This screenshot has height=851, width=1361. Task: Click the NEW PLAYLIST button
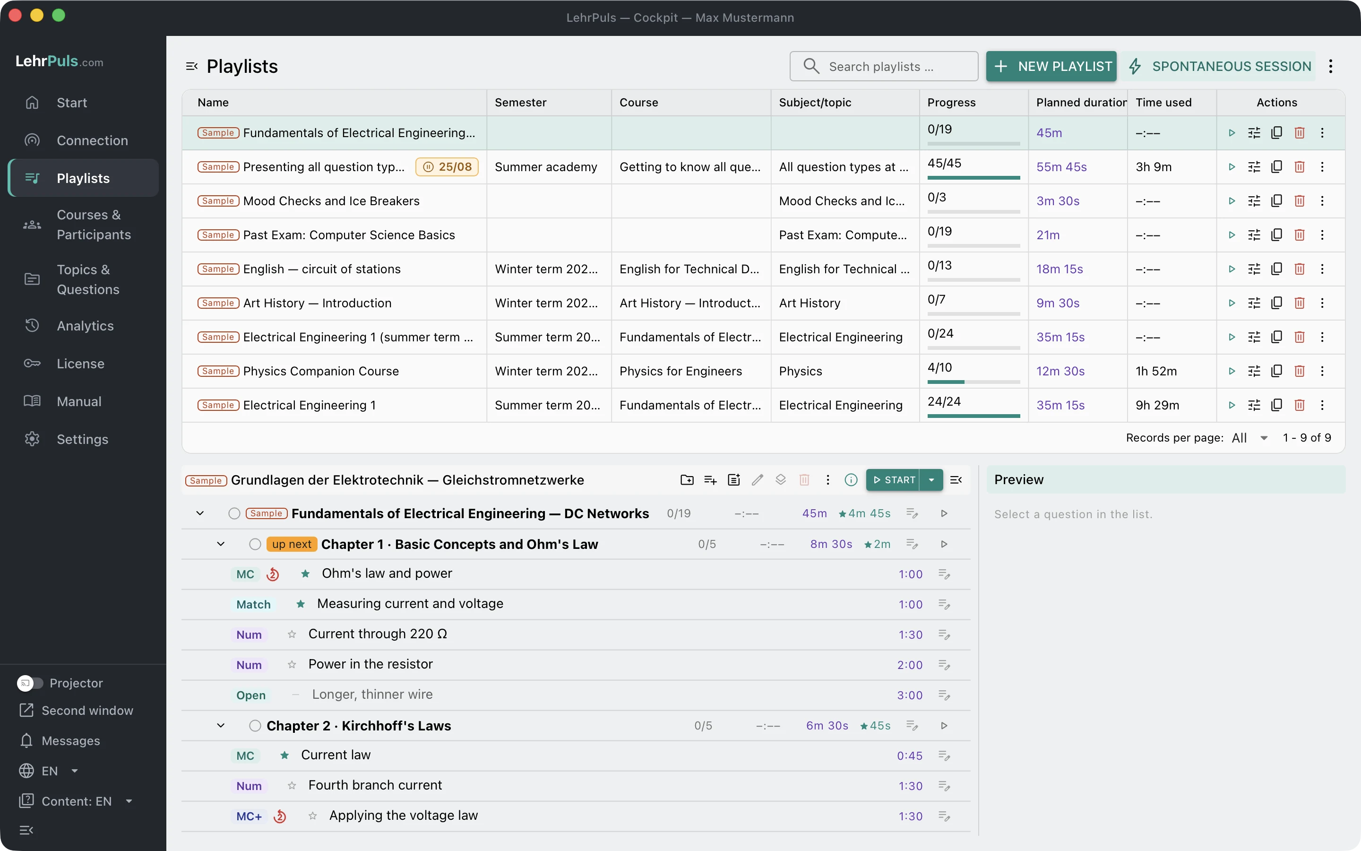pos(1051,66)
